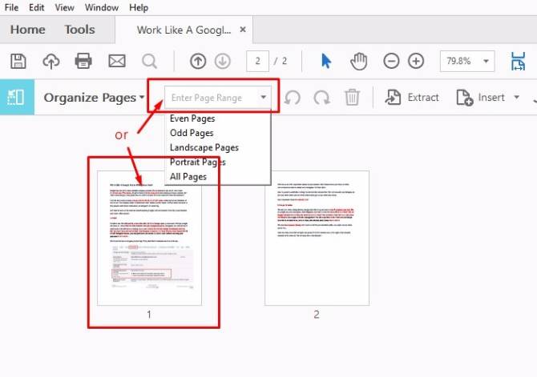Choose Landscape Pages option
This screenshot has height=377, width=537.
click(204, 147)
